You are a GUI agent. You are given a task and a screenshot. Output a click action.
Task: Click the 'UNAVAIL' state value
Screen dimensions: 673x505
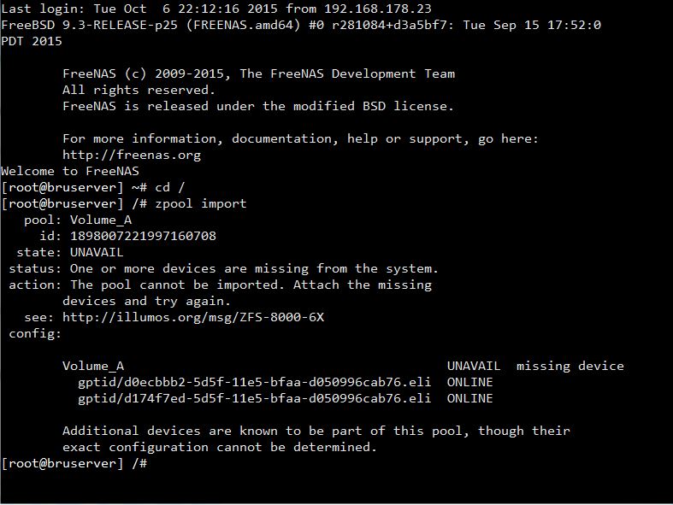[x=97, y=252]
